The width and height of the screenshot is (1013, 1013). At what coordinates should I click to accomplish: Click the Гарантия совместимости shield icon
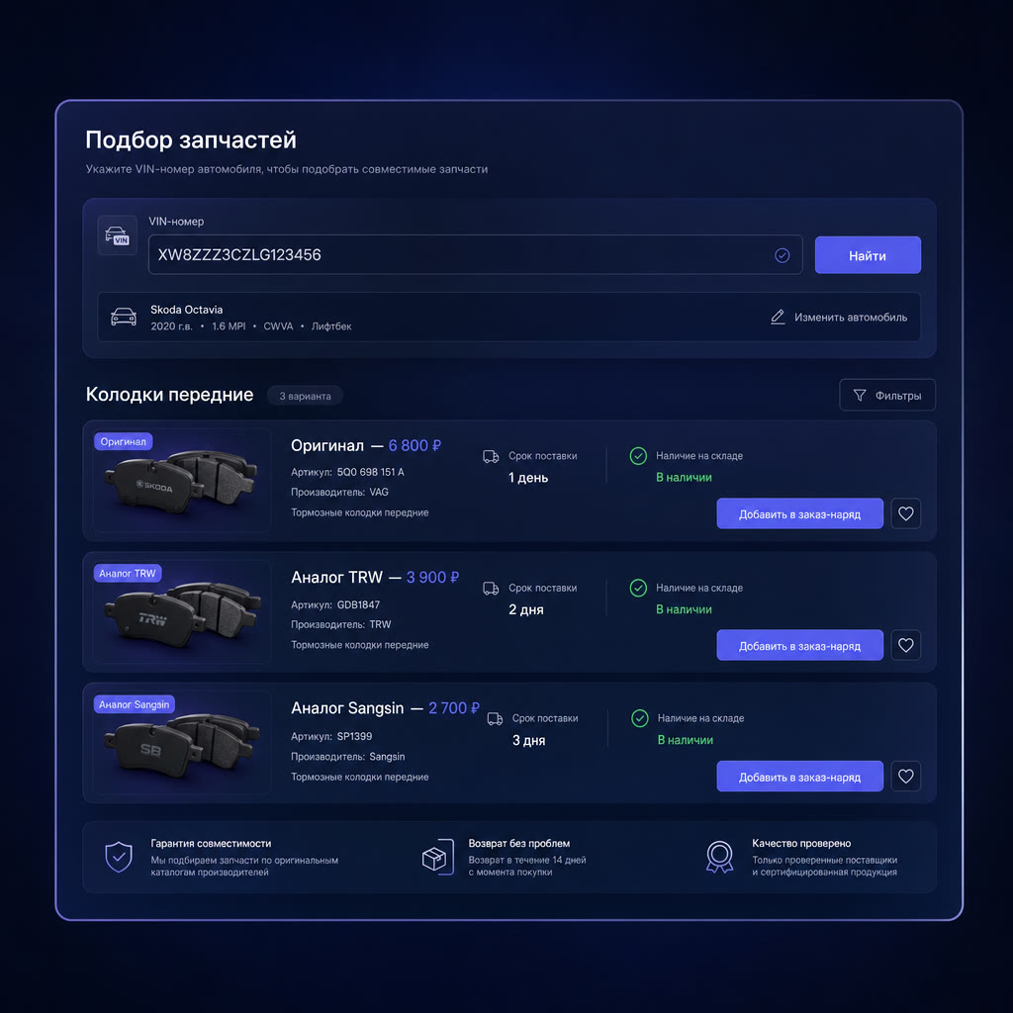click(x=119, y=858)
